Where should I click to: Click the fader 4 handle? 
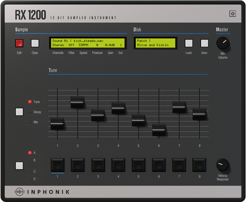click(118, 108)
